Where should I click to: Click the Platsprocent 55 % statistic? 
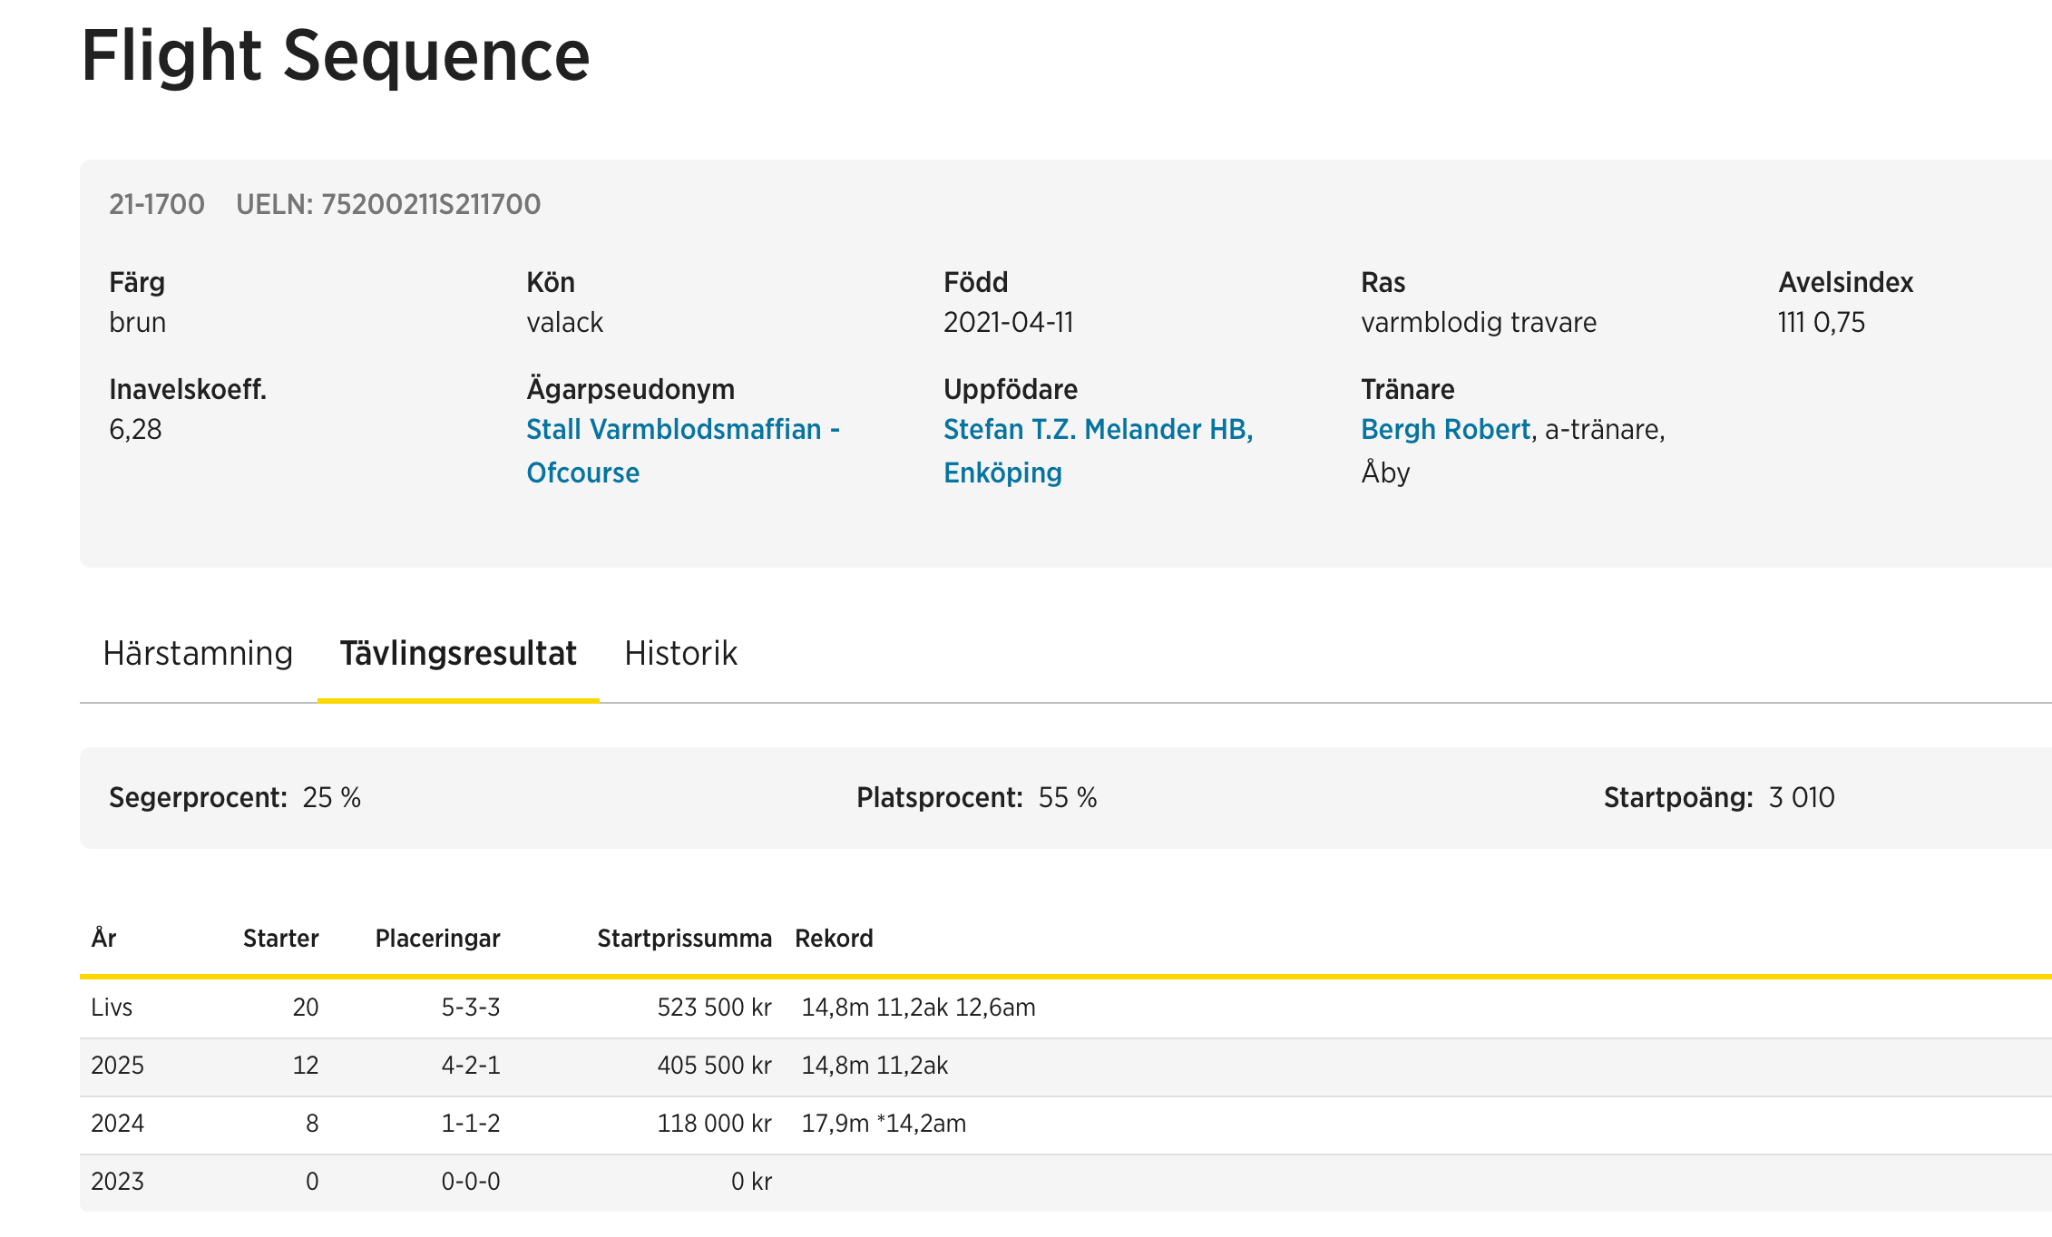[976, 798]
